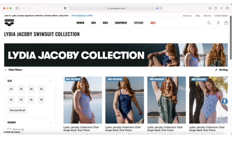Click product title under the green swimsuit
This screenshot has height=145, width=232.
(x=165, y=129)
